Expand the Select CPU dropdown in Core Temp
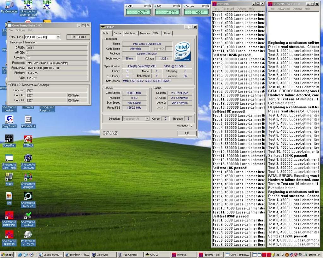Screen dimensions: 323x258 (x=58, y=37)
